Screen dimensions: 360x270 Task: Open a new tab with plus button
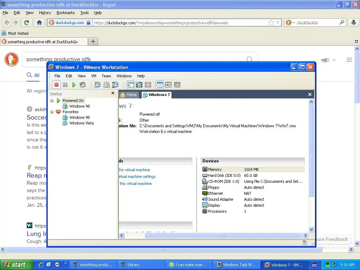[93, 41]
